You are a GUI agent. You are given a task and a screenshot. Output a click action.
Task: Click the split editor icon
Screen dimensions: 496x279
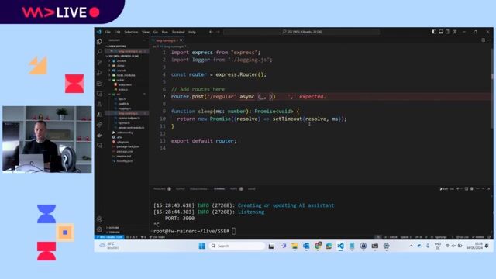483,40
